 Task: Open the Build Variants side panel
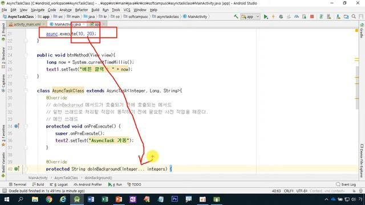pos(3,165)
